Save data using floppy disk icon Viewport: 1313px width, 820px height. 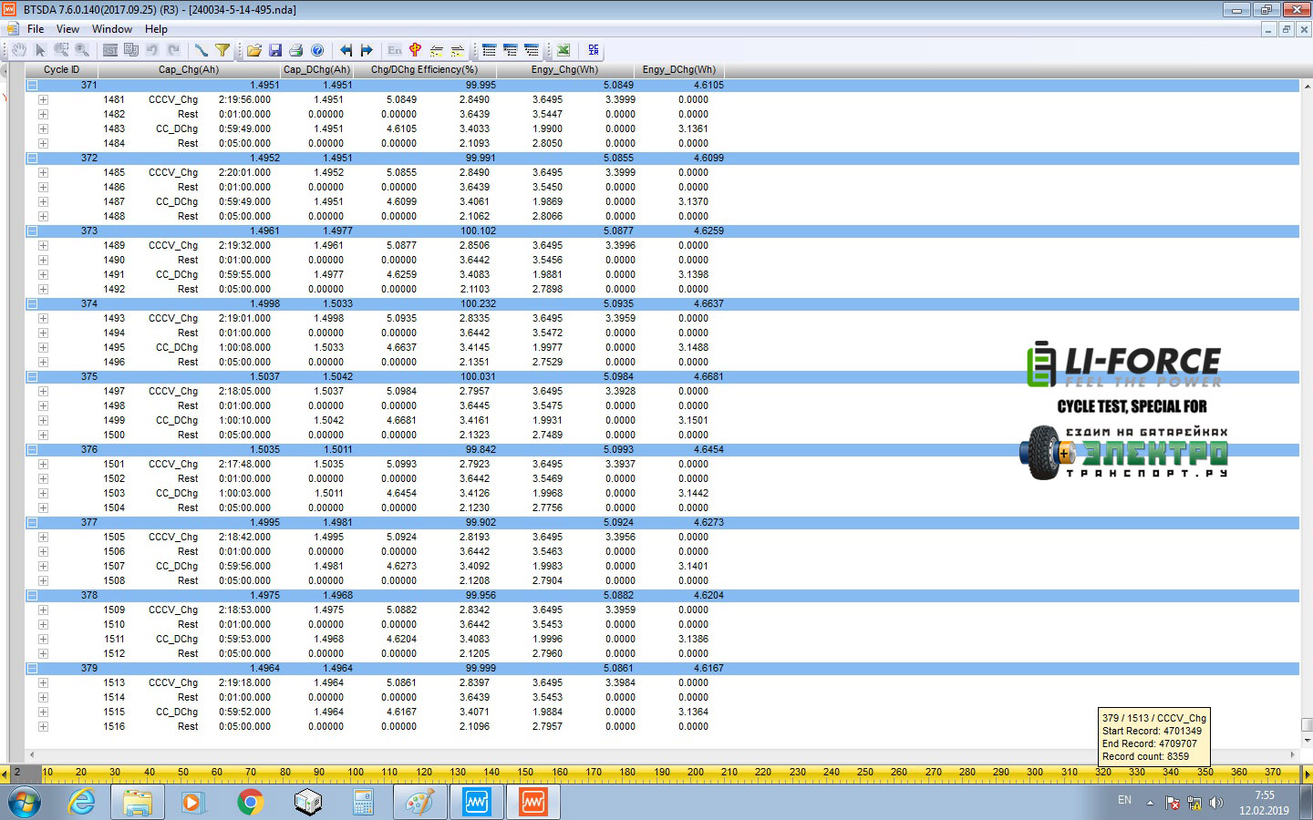coord(274,50)
